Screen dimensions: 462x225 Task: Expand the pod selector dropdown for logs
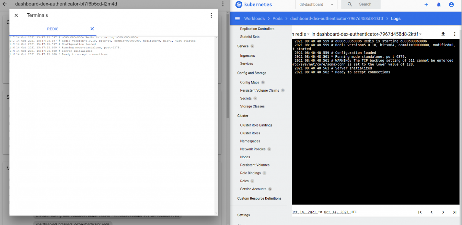420,34
